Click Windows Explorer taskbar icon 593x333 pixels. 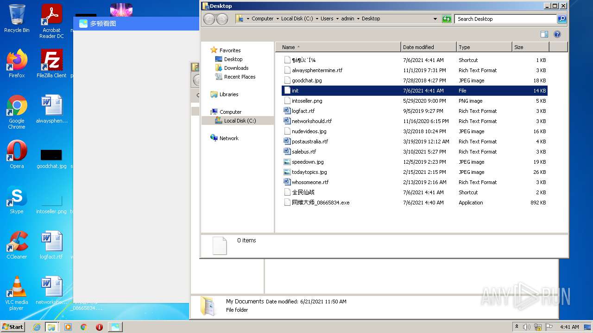pos(51,327)
